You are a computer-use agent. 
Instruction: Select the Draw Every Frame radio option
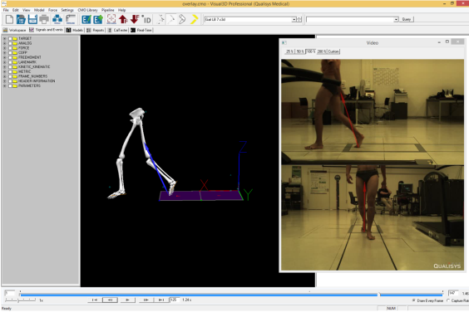tap(414, 300)
